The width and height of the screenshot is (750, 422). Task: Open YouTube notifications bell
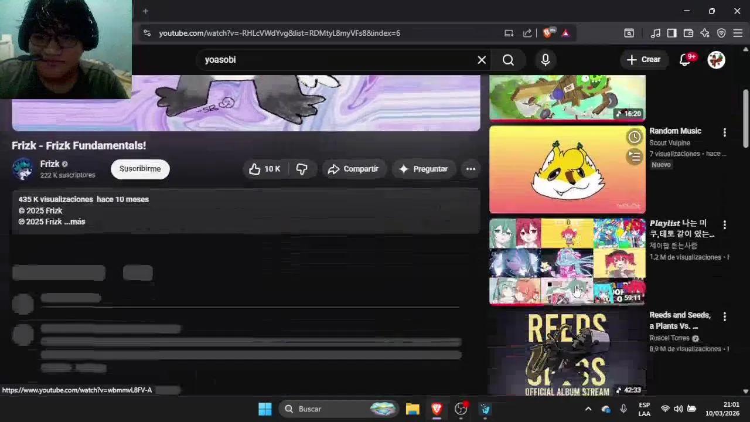click(685, 60)
